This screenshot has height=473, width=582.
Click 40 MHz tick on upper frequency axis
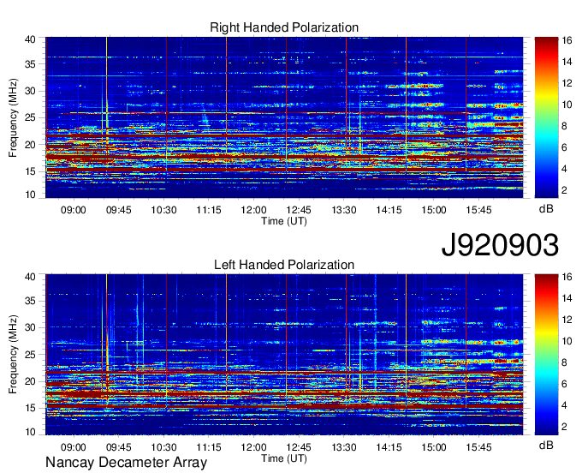tap(30, 39)
